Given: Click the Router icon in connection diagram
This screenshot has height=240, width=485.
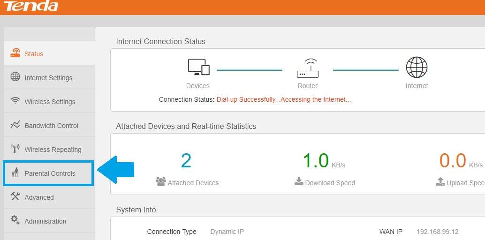Looking at the screenshot, I should (307, 68).
